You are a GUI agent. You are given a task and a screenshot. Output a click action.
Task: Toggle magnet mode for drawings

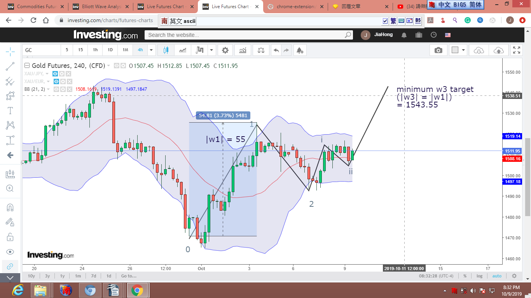10,208
